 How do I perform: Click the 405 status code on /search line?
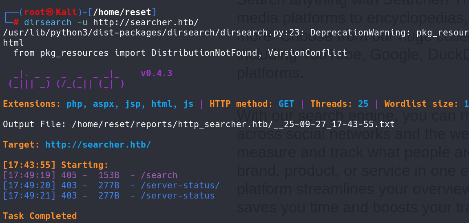point(69,175)
